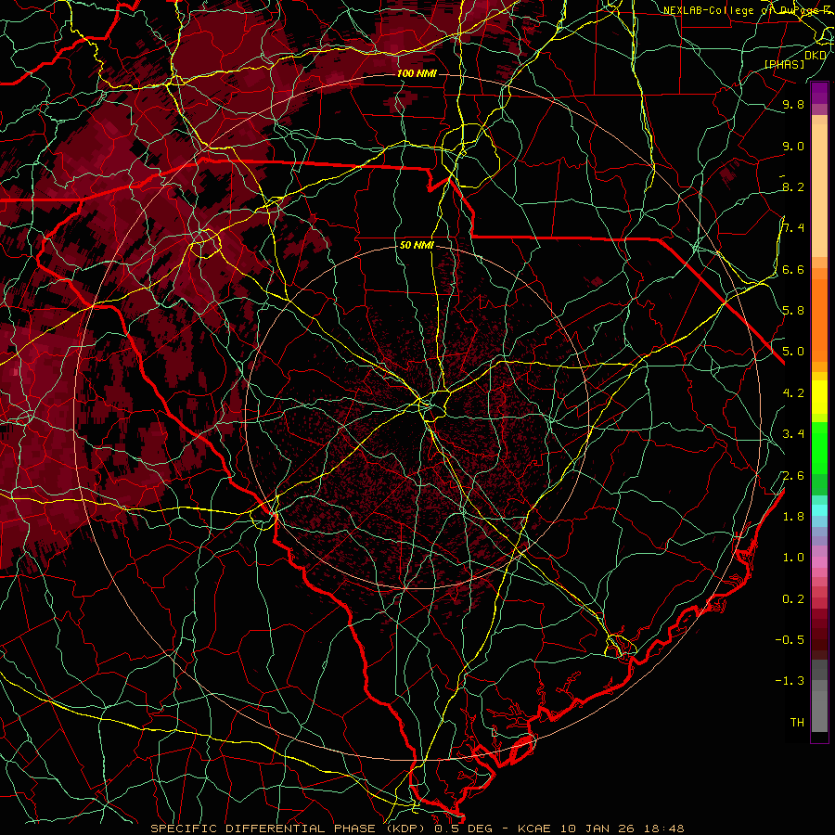The height and width of the screenshot is (835, 835).
Task: Click the 1.0 legend value
Action: click(793, 558)
